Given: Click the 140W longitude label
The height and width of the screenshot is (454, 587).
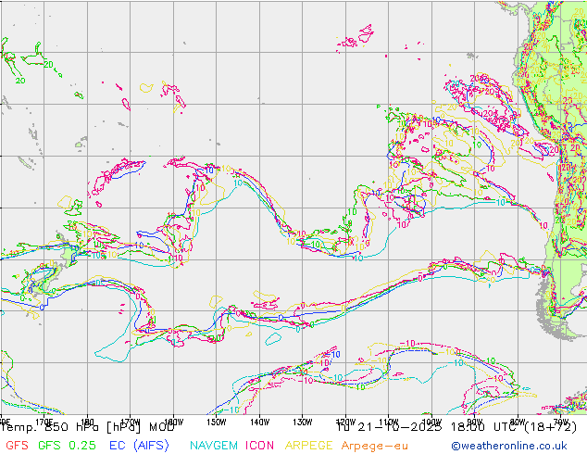Looking at the screenshot, I should (260, 422).
